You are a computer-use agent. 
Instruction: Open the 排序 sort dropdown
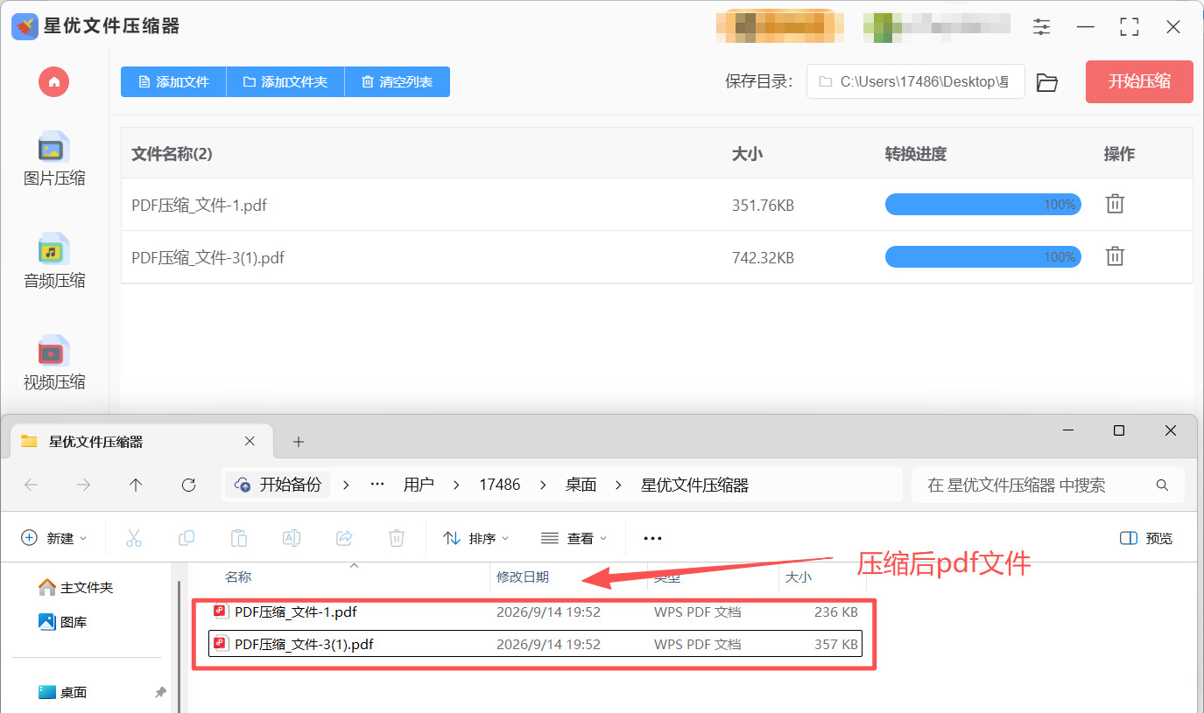tap(476, 538)
